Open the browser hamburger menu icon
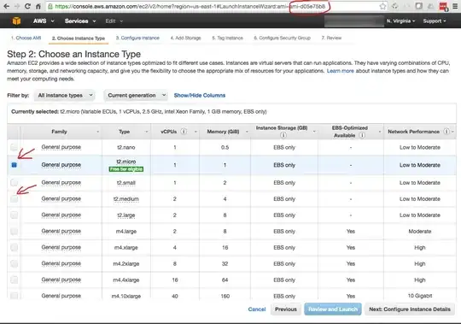The height and width of the screenshot is (324, 461). (455, 6)
